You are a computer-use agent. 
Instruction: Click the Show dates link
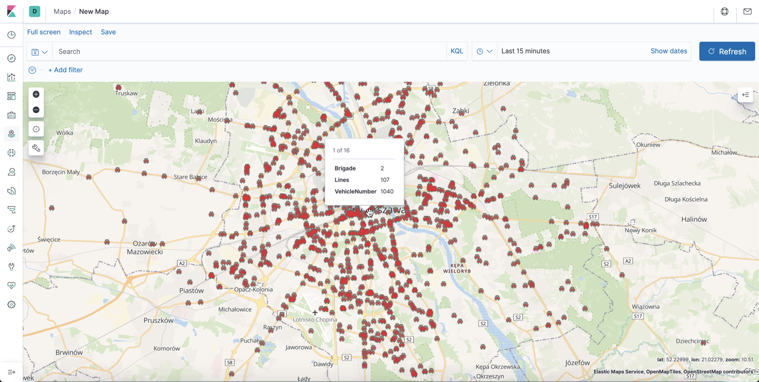(669, 51)
